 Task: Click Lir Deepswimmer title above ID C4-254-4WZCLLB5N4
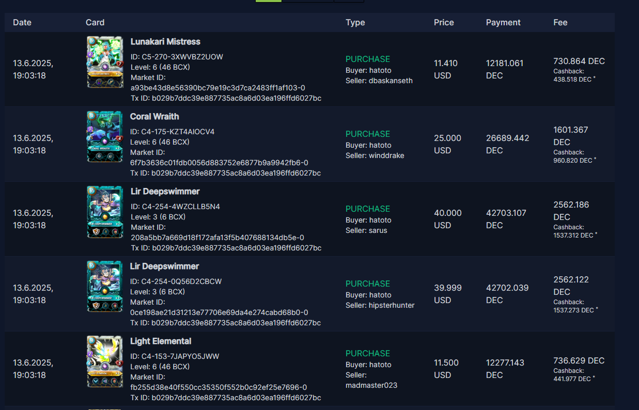tap(165, 191)
